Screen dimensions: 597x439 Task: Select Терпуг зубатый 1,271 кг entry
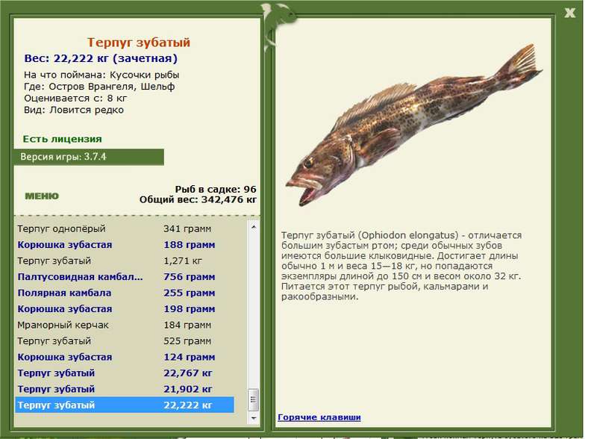(125, 261)
